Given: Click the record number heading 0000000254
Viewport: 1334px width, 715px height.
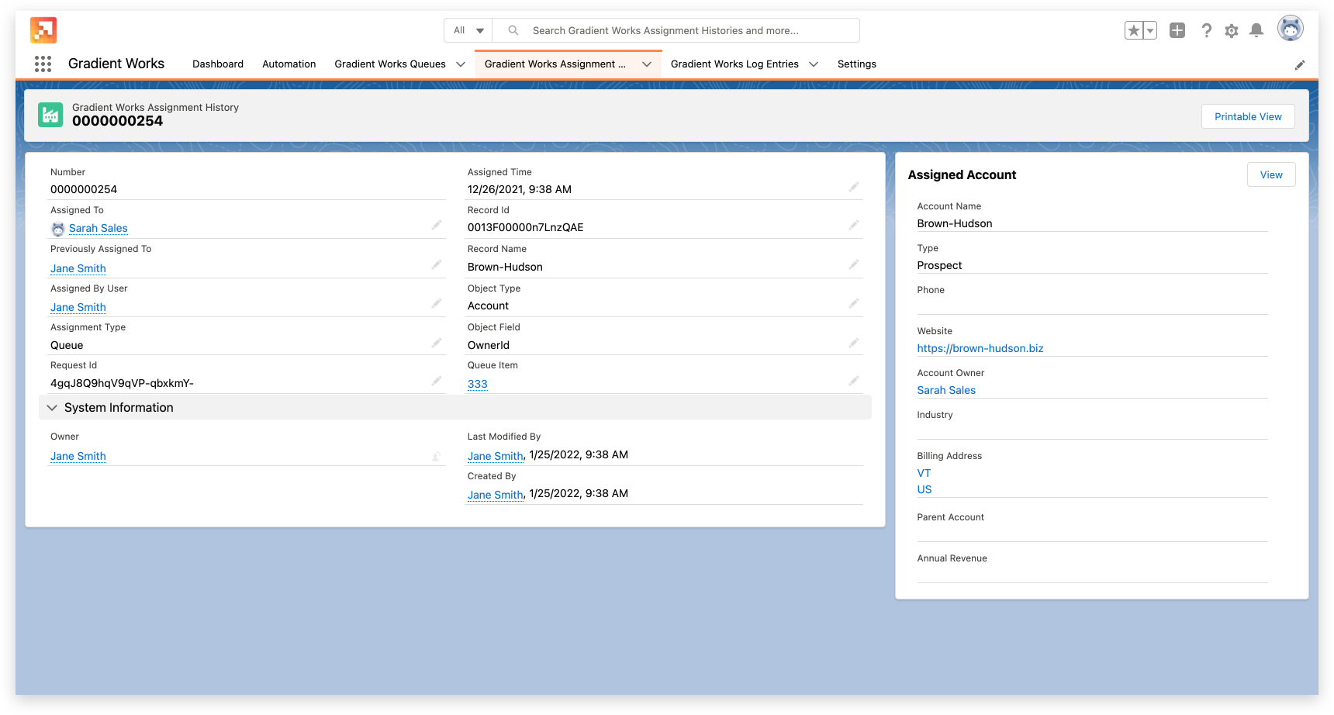Looking at the screenshot, I should coord(118,121).
